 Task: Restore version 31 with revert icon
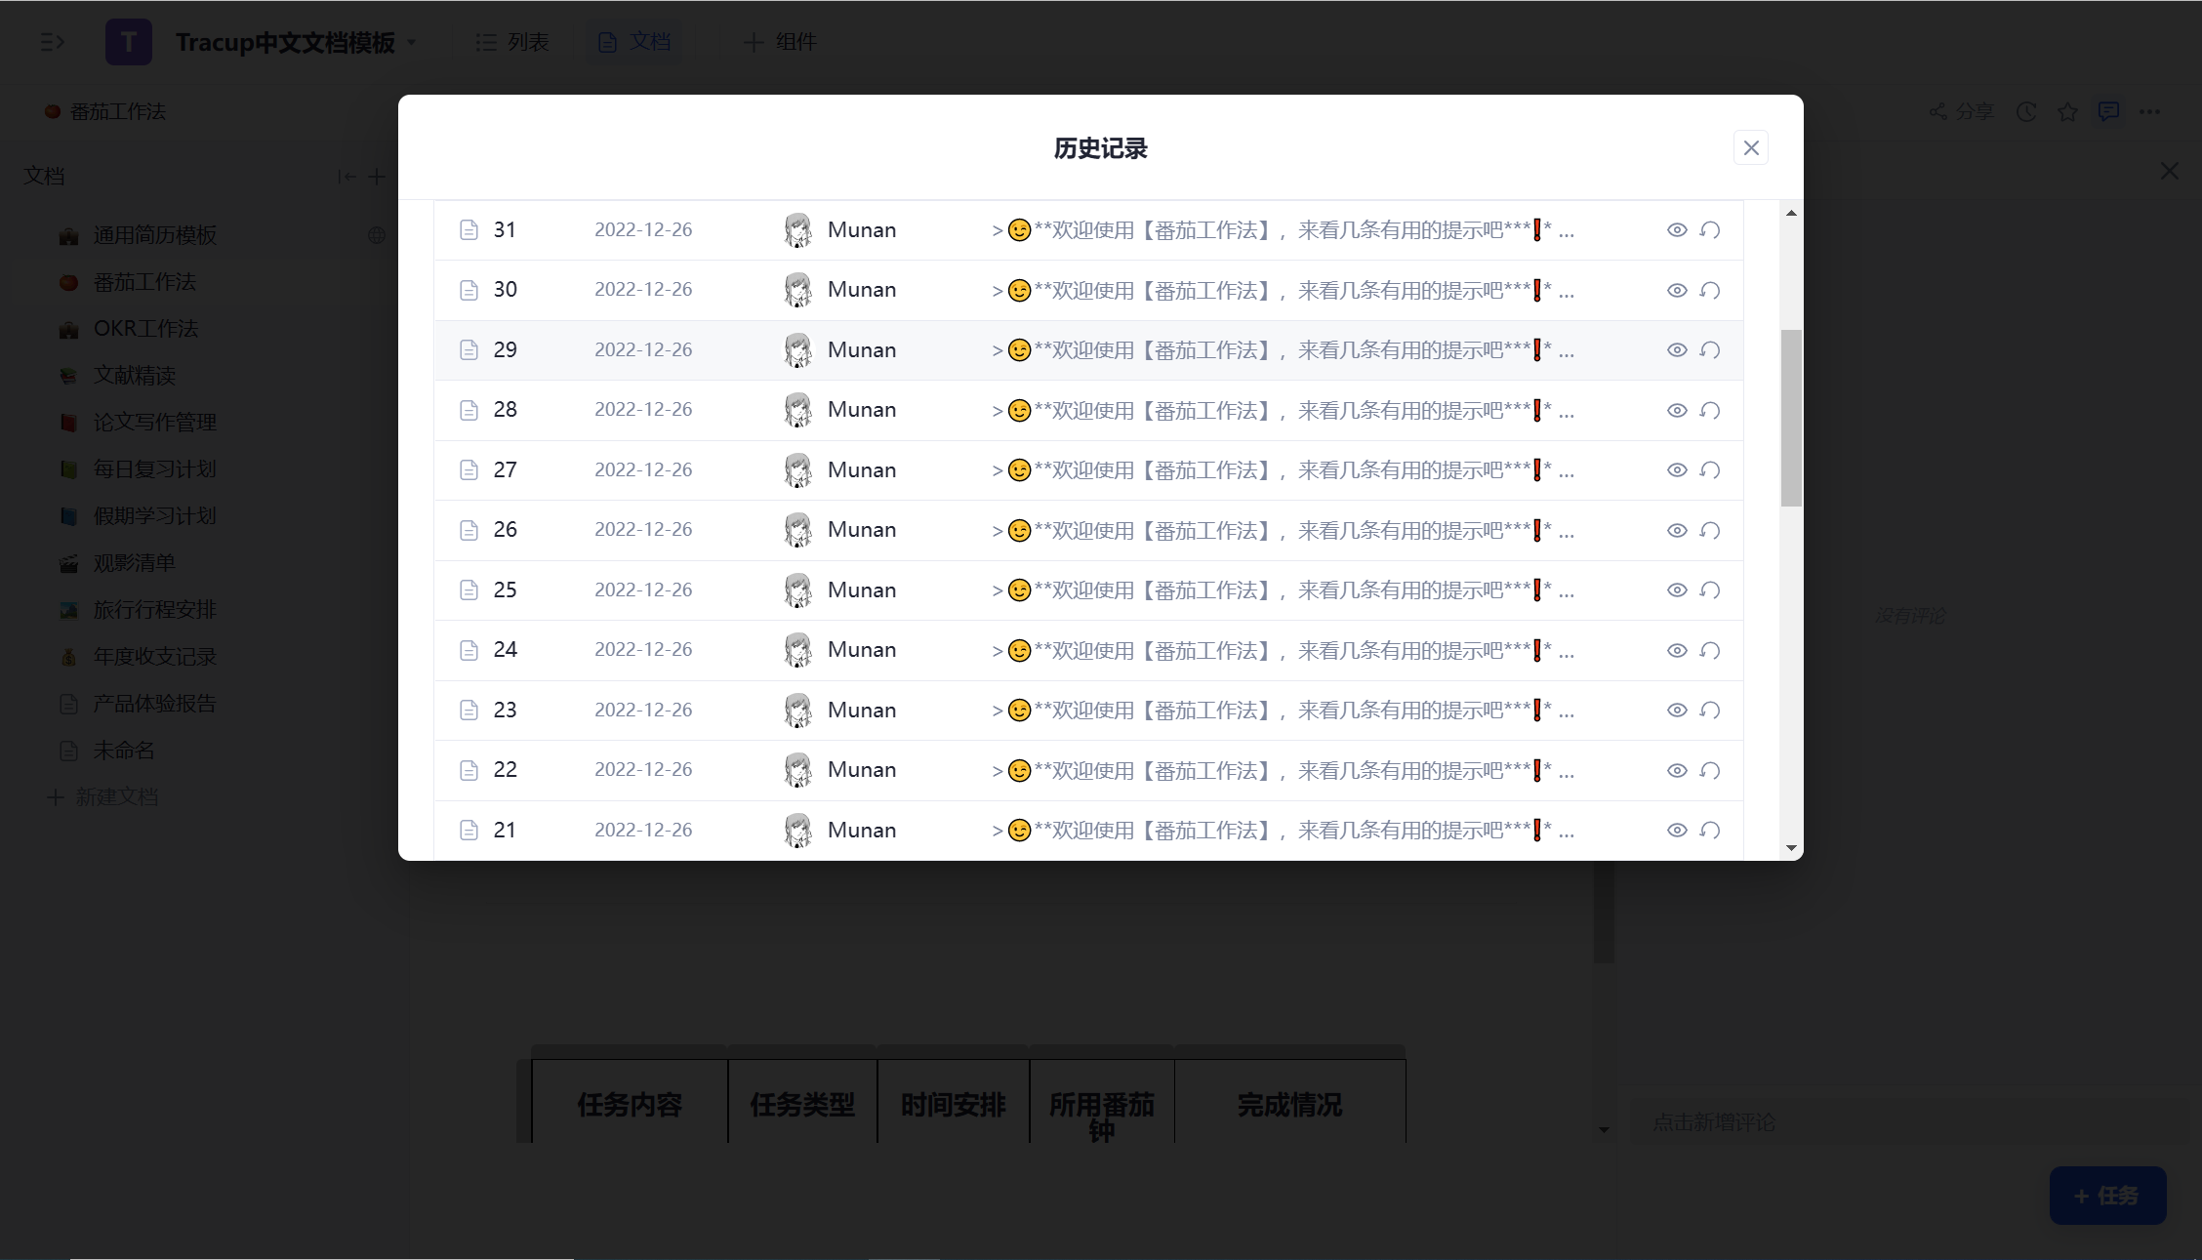[x=1709, y=230]
